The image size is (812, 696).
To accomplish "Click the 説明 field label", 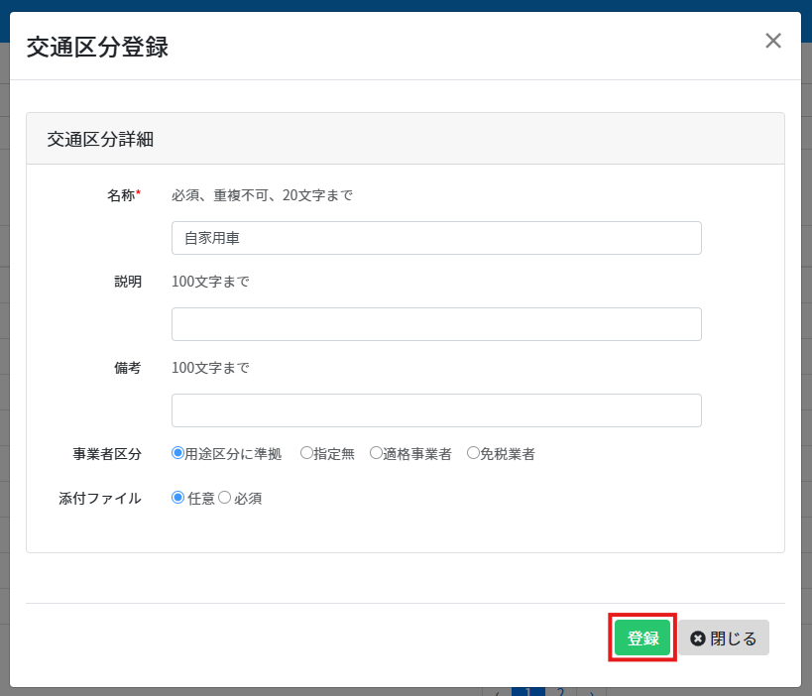I will 128,282.
